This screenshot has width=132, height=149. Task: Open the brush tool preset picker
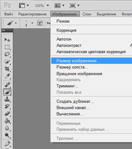[x=12, y=23]
